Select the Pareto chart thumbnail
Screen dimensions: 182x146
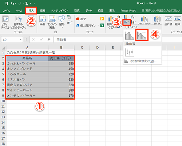coord(142,35)
